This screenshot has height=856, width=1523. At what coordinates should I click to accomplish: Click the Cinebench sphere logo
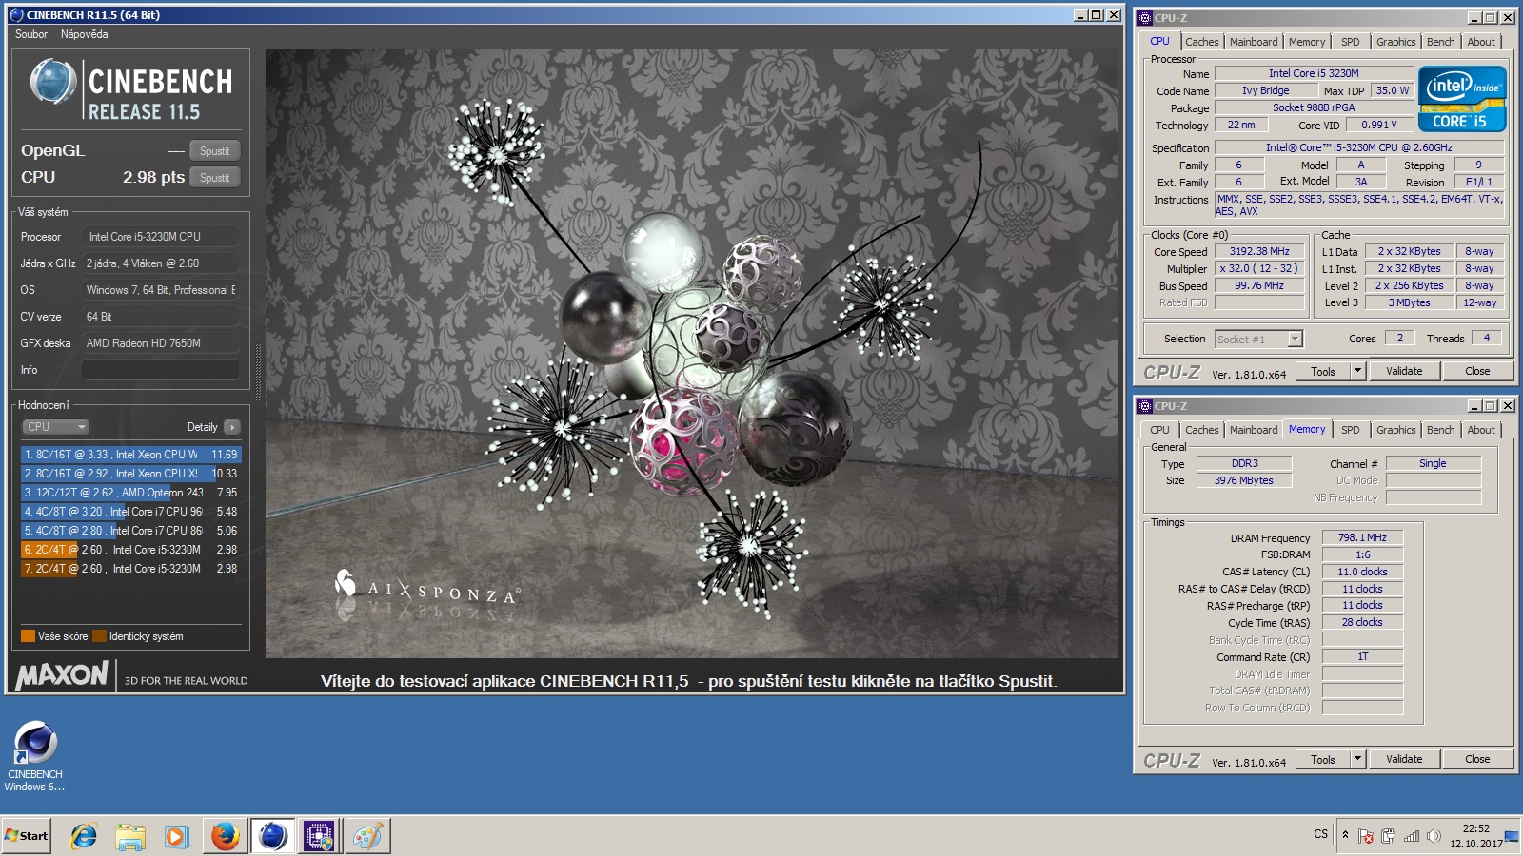click(53, 82)
